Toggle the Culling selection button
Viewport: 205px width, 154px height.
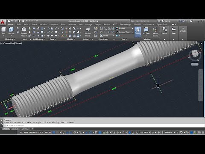138,32
